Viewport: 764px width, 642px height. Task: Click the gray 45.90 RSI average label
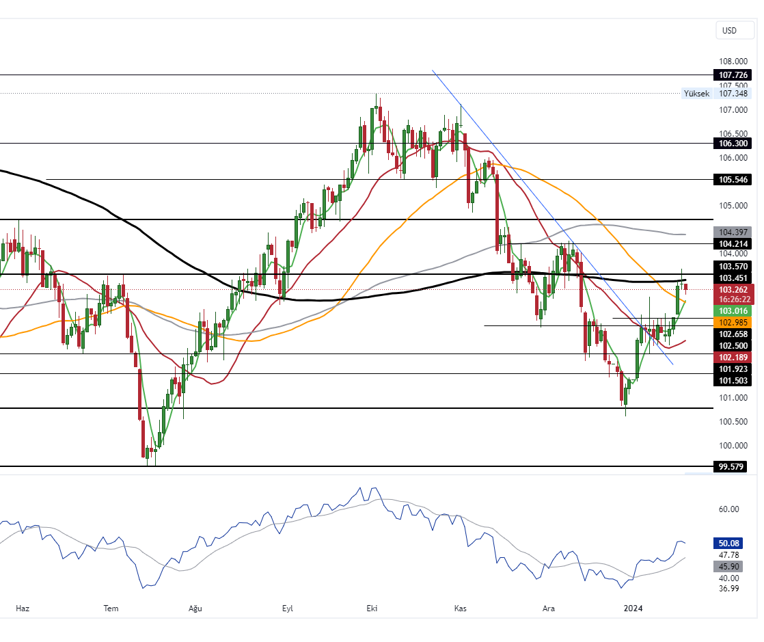coord(729,566)
